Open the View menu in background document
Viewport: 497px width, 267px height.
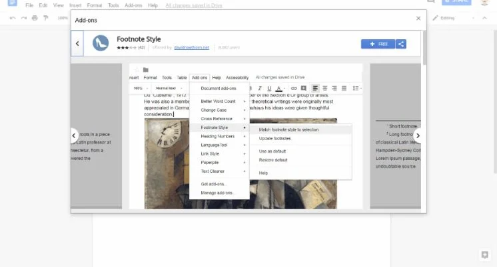coord(59,5)
